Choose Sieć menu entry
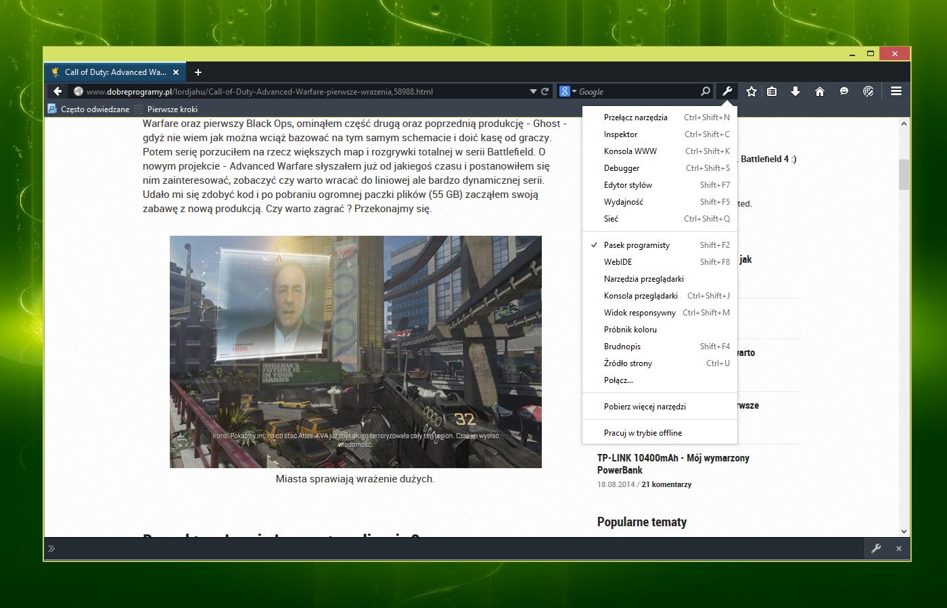This screenshot has width=947, height=608. coord(660,219)
